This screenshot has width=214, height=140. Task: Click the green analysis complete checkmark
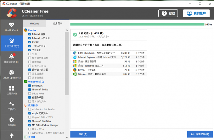pyautogui.click(x=75, y=35)
